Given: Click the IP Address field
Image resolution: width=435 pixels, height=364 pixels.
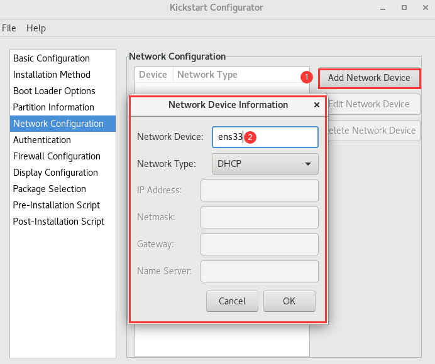Looking at the screenshot, I should click(x=260, y=191).
